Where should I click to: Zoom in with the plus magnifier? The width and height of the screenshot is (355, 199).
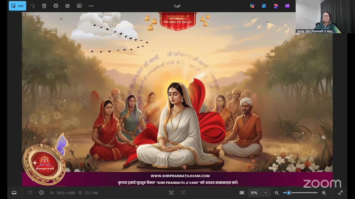coord(324,193)
